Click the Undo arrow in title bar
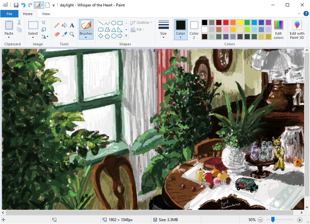 23,5
